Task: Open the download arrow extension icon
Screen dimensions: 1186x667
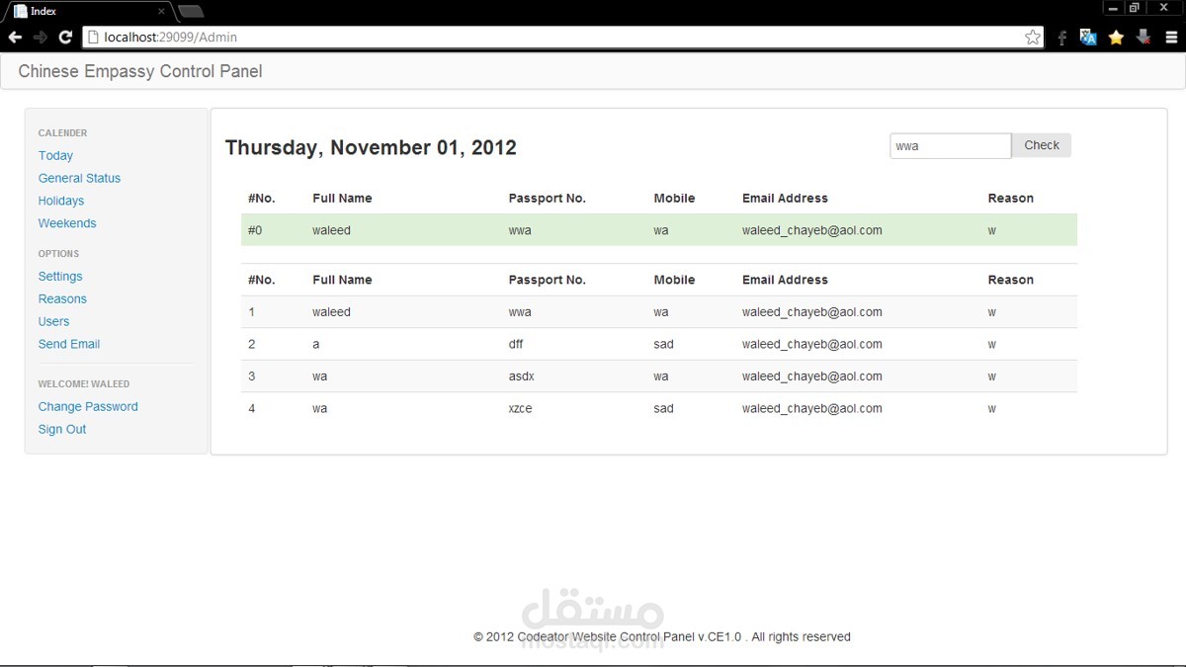Action: click(1144, 38)
